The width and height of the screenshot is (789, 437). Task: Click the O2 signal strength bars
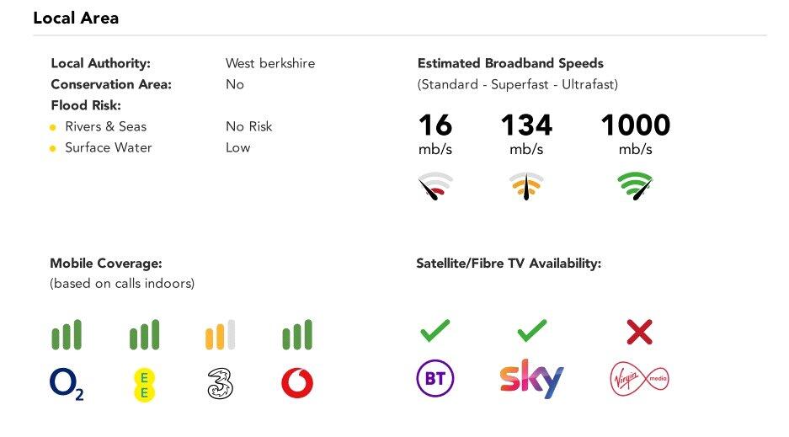tap(67, 335)
